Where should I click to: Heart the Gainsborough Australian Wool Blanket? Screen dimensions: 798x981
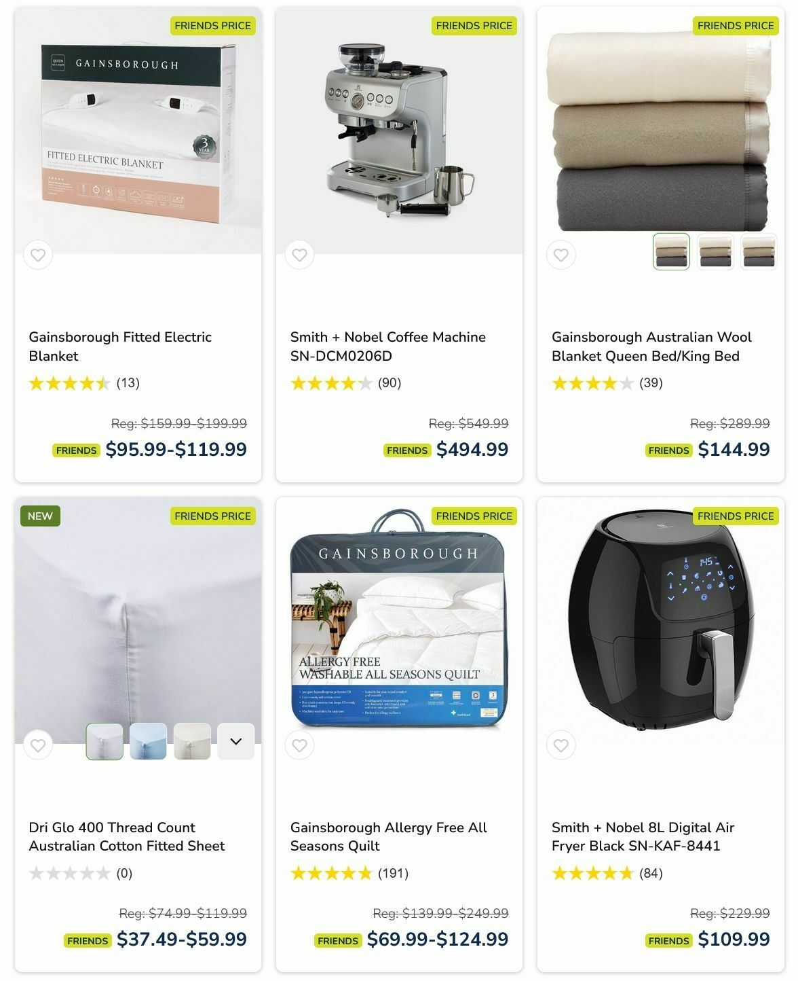560,255
